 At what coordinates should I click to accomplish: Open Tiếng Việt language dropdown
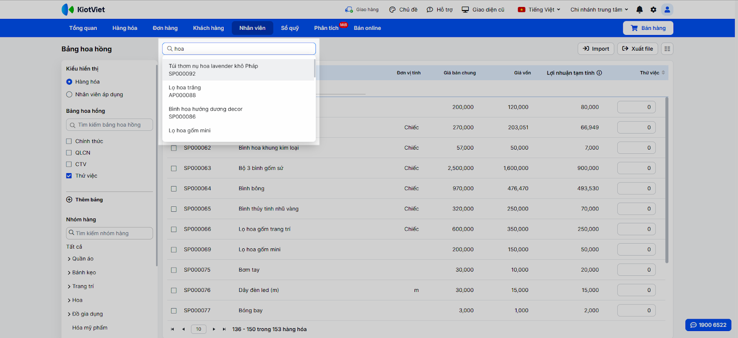pyautogui.click(x=539, y=10)
